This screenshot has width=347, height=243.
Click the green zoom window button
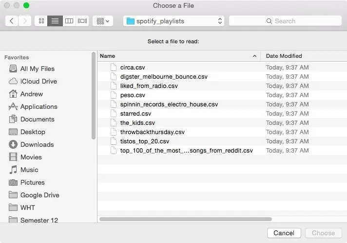click(x=26, y=5)
